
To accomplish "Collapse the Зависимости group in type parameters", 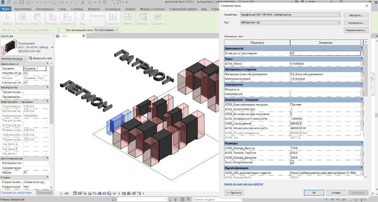I will tap(362, 48).
